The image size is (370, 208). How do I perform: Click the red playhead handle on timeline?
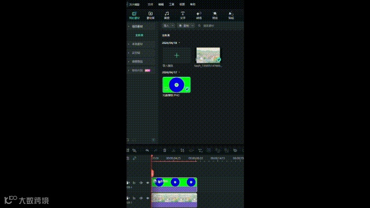152,173
